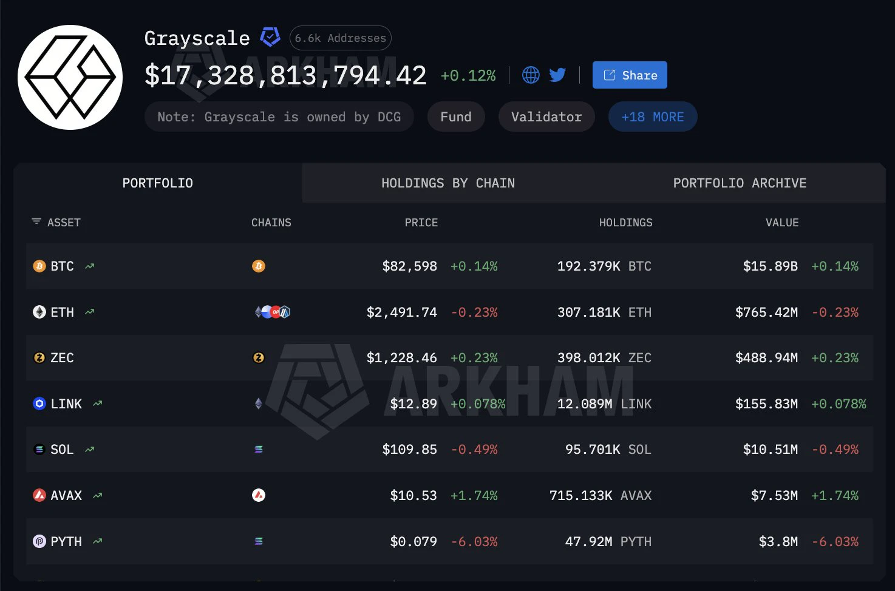Click the ETH row multi-chain icons
The height and width of the screenshot is (591, 895).
point(273,312)
